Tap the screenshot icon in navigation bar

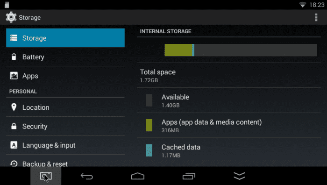pos(46,176)
